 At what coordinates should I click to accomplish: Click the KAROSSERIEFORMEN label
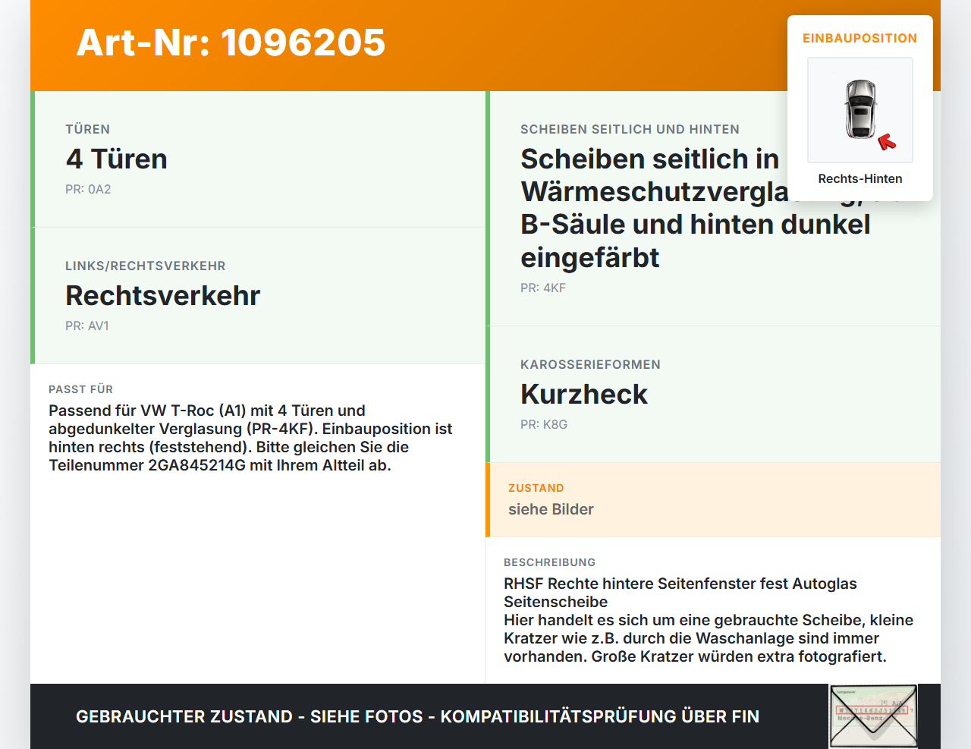pos(590,364)
